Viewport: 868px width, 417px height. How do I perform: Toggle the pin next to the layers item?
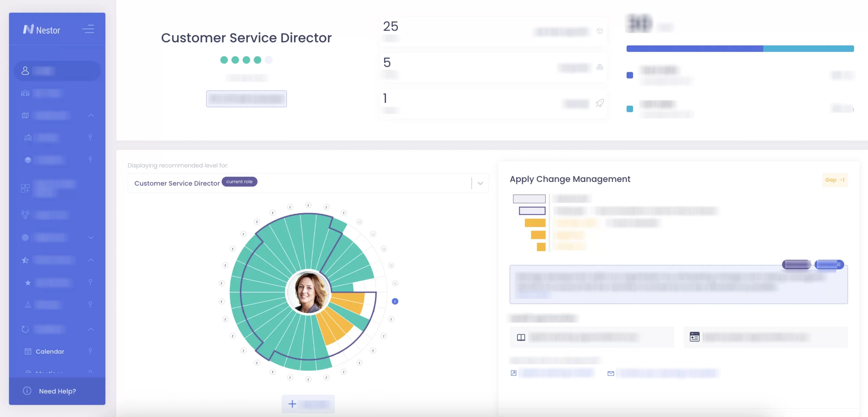[90, 160]
